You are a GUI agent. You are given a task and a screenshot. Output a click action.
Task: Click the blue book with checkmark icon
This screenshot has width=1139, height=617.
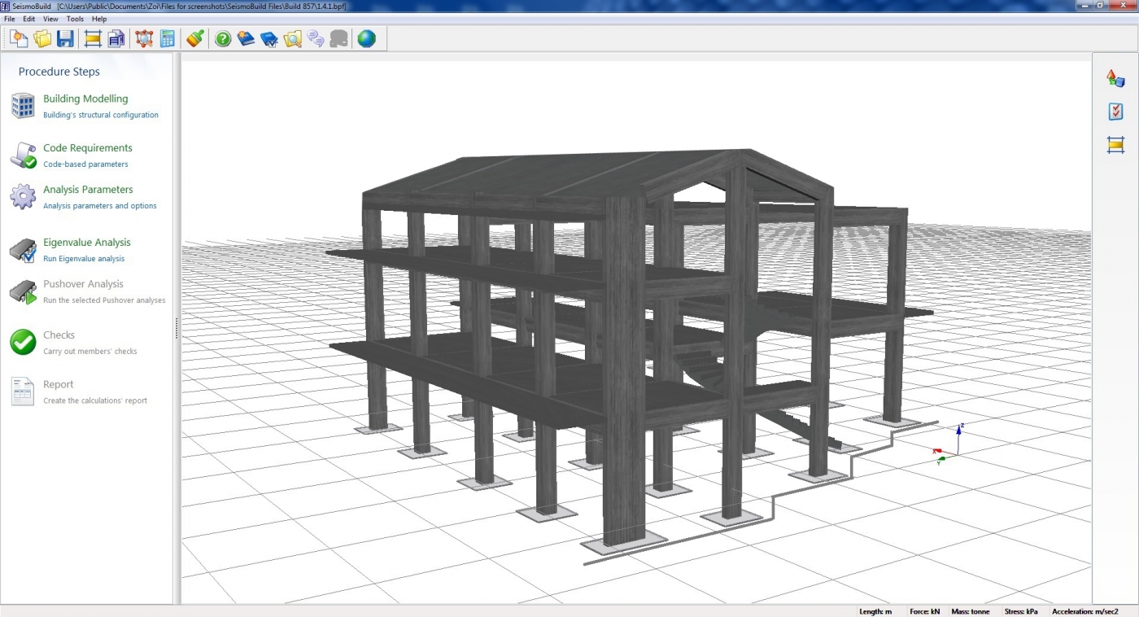(269, 38)
